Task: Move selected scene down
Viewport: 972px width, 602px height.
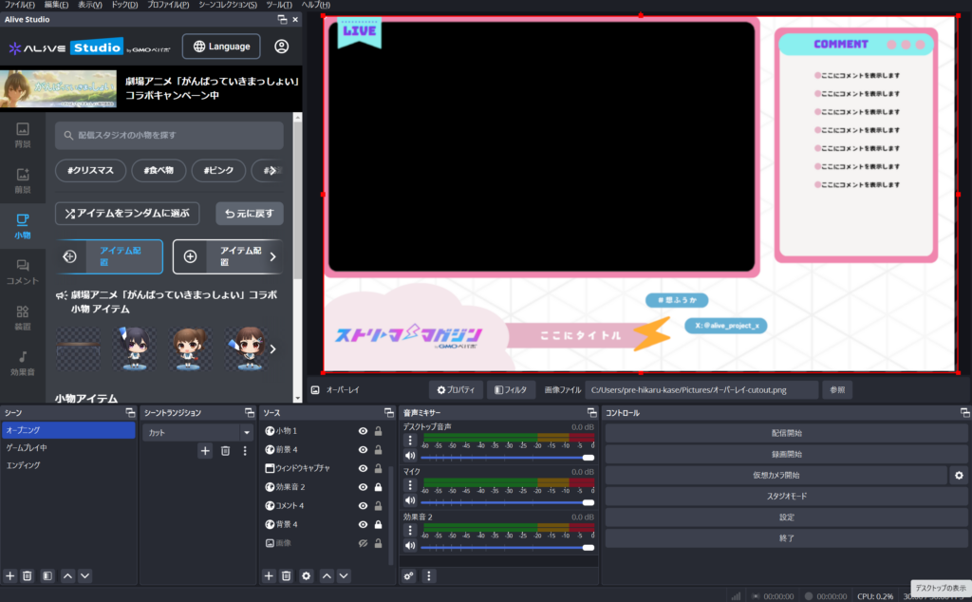Action: point(84,576)
